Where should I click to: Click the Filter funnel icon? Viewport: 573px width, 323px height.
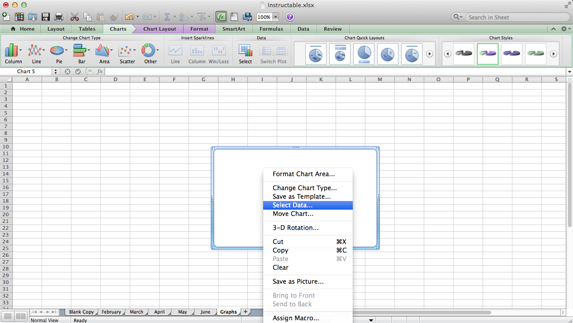[201, 17]
